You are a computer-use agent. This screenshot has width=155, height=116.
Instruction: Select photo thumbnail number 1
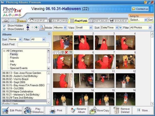click(63, 43)
